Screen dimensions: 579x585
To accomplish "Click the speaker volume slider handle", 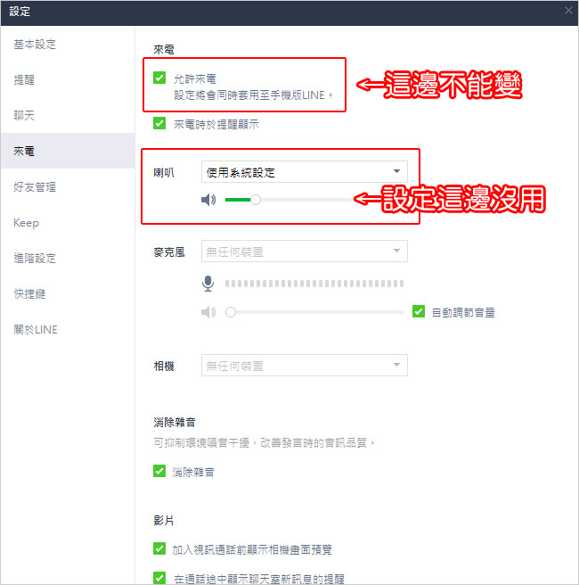I will click(256, 200).
